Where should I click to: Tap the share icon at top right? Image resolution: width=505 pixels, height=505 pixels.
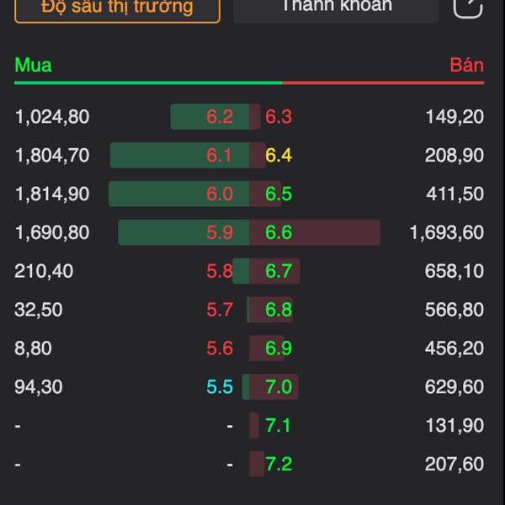point(468,7)
